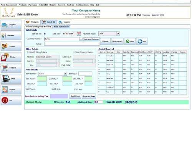192x165 pixels.
Task: Select the New Sale Entry tab
Action: (61, 26)
